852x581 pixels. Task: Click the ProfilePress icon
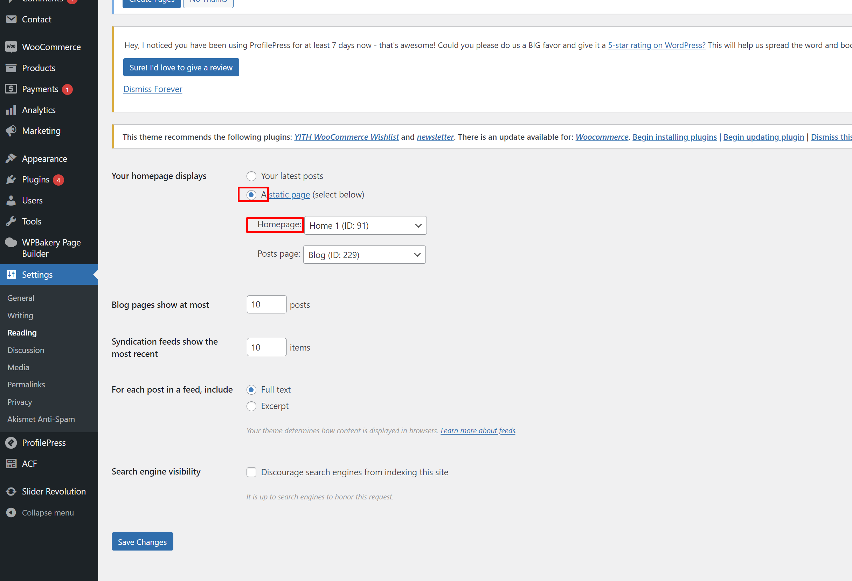(11, 442)
